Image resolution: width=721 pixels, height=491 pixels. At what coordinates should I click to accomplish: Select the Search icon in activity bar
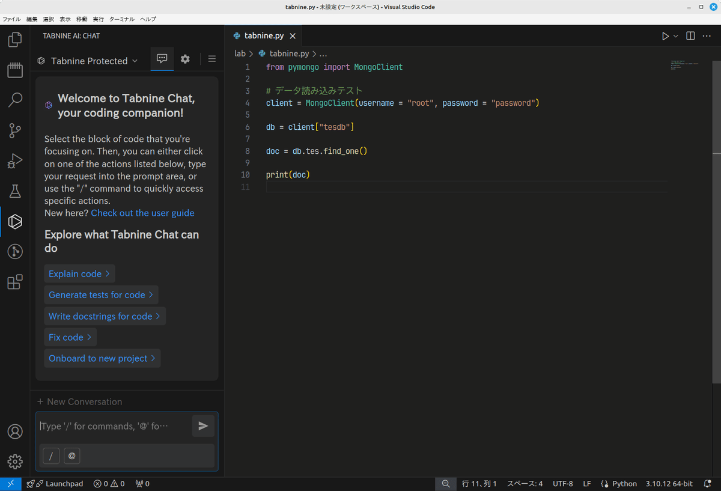(14, 100)
